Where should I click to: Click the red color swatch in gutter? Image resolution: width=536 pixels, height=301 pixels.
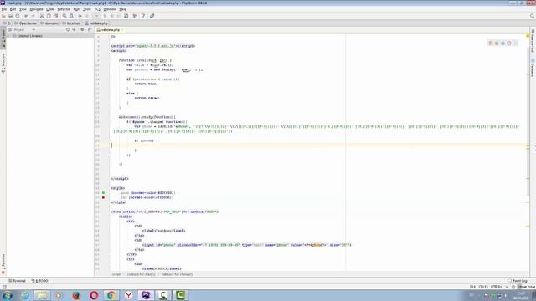[103, 197]
